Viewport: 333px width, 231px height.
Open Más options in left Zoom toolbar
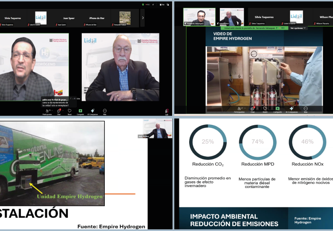point(105,111)
